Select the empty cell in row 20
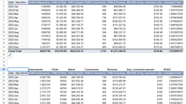This screenshot has width=186, height=104. (18, 69)
